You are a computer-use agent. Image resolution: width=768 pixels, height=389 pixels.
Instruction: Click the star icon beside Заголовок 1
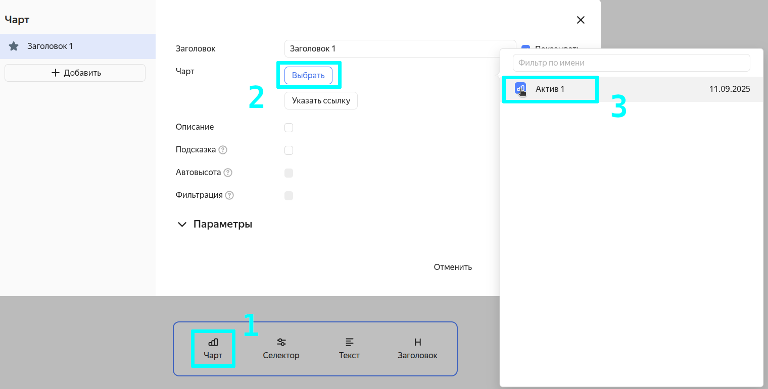[14, 46]
